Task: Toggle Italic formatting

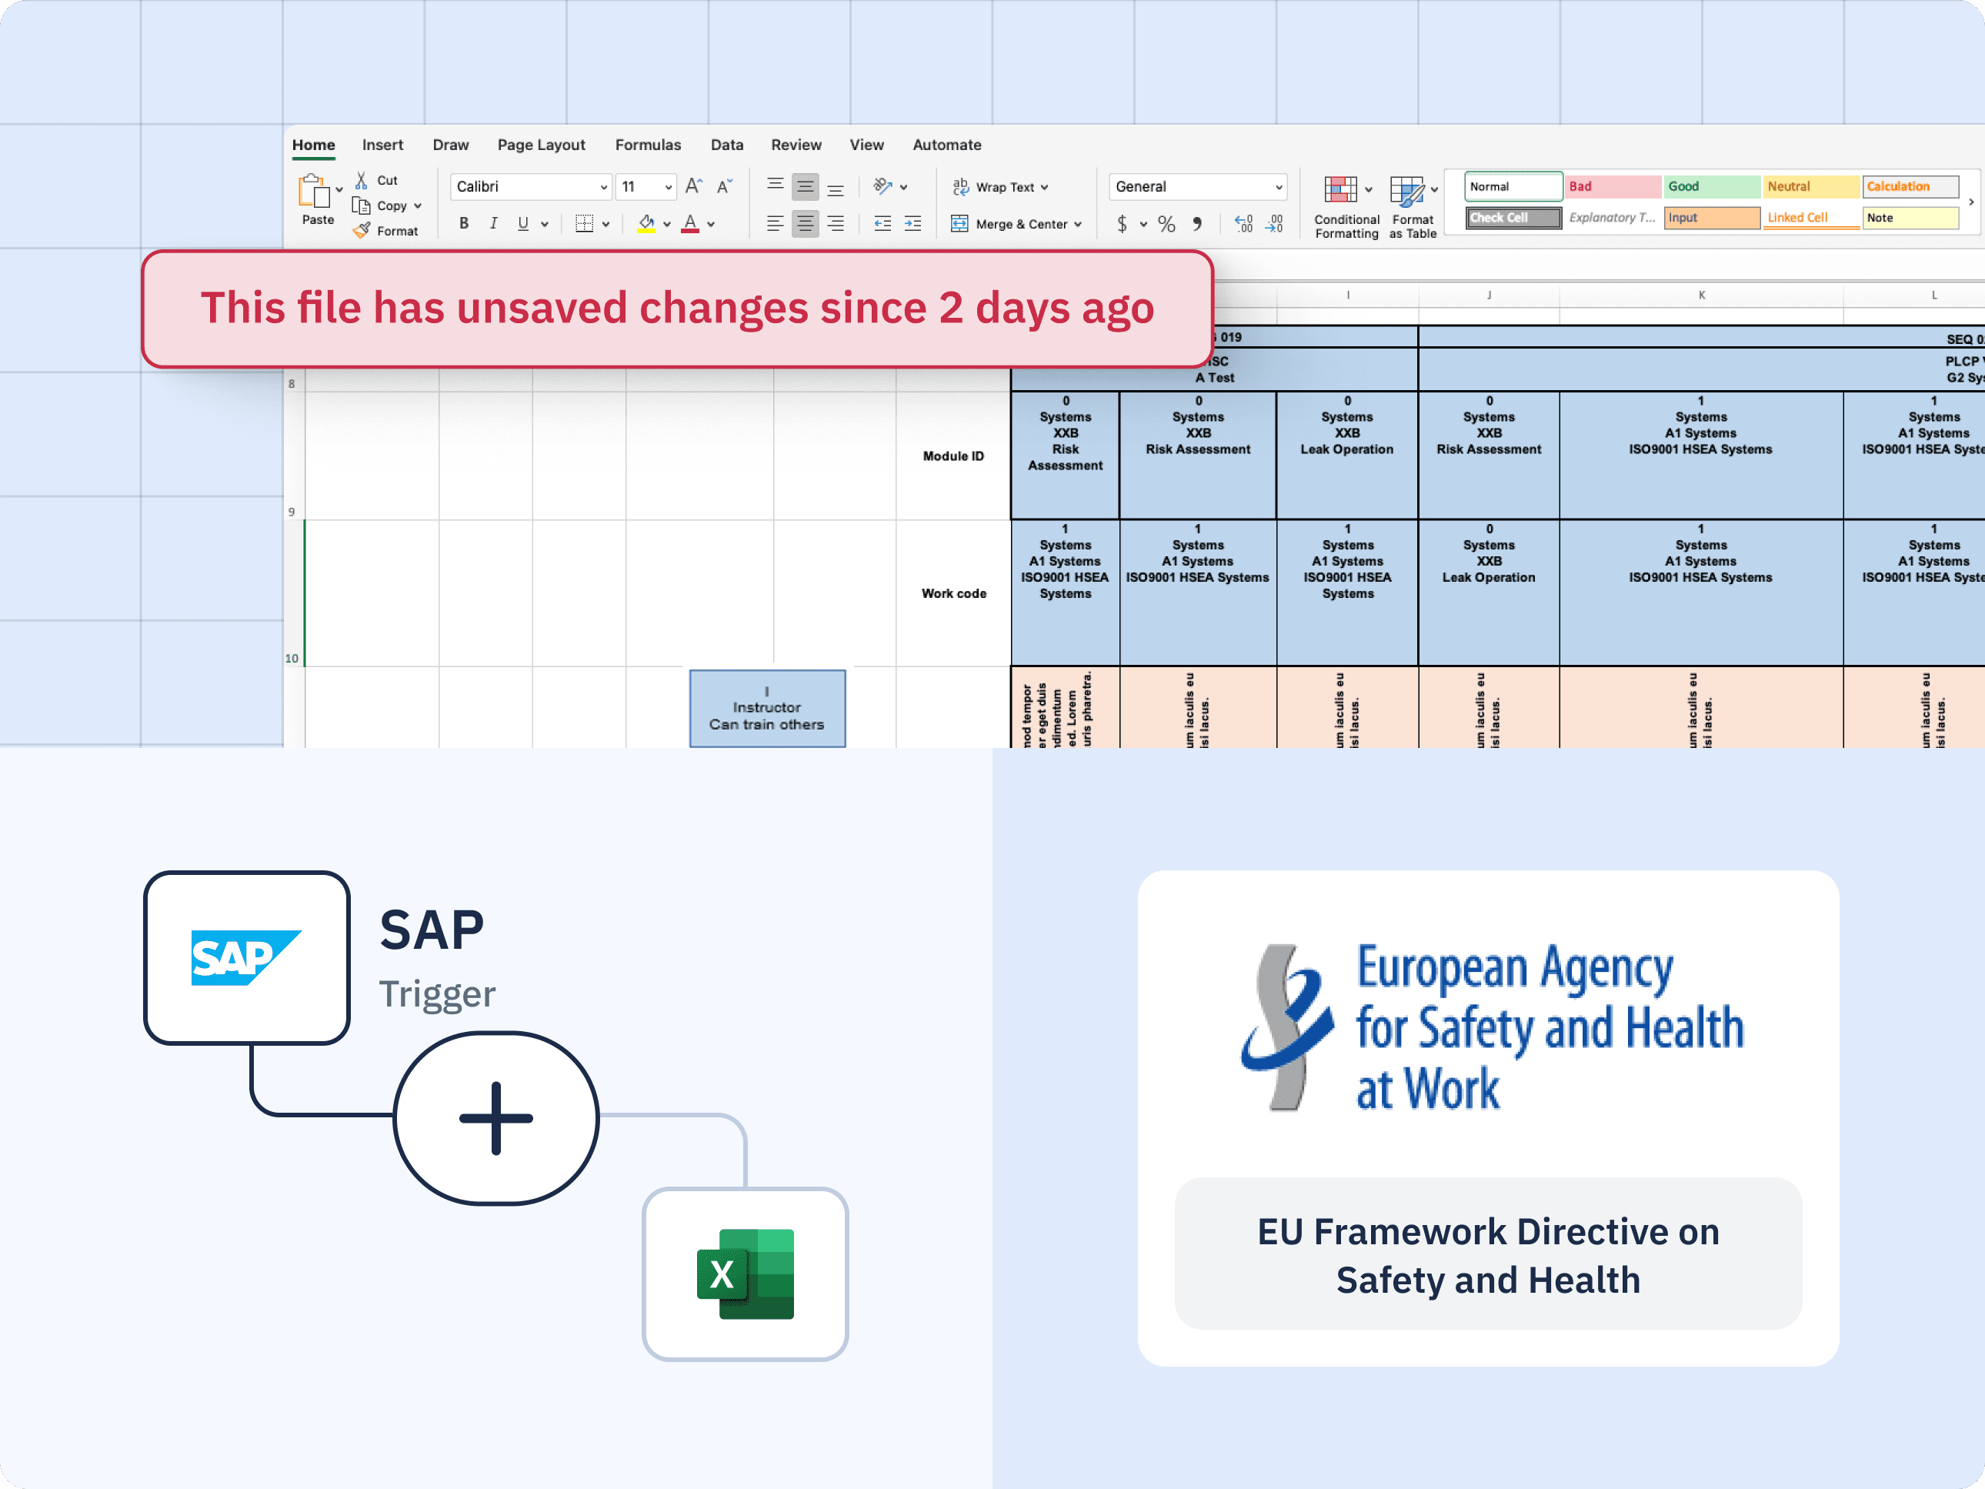Action: point(494,223)
